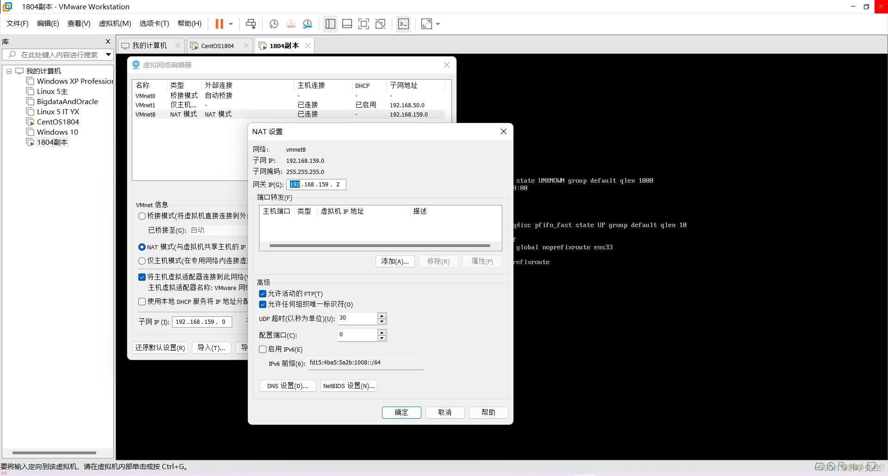The width and height of the screenshot is (888, 476).
Task: Select the VMnet8 NAT row
Action: (289, 114)
